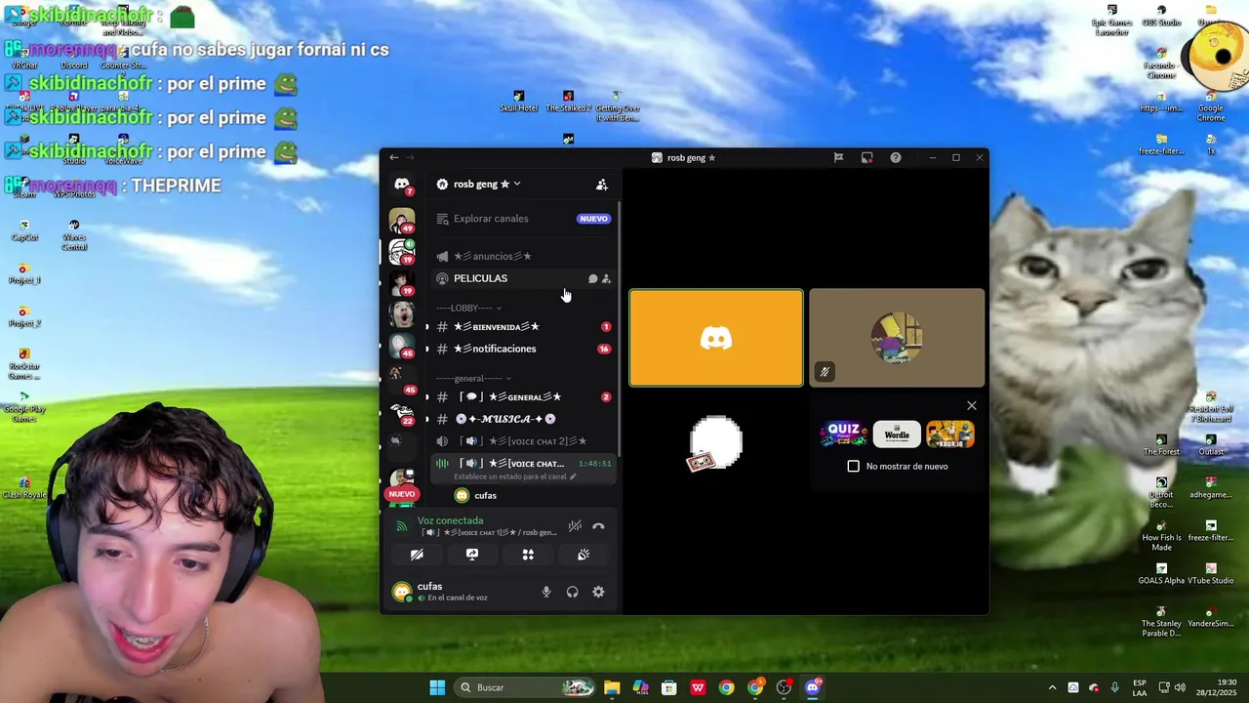The height and width of the screenshot is (703, 1249).
Task: Close the activities suggestion panel
Action: (971, 405)
